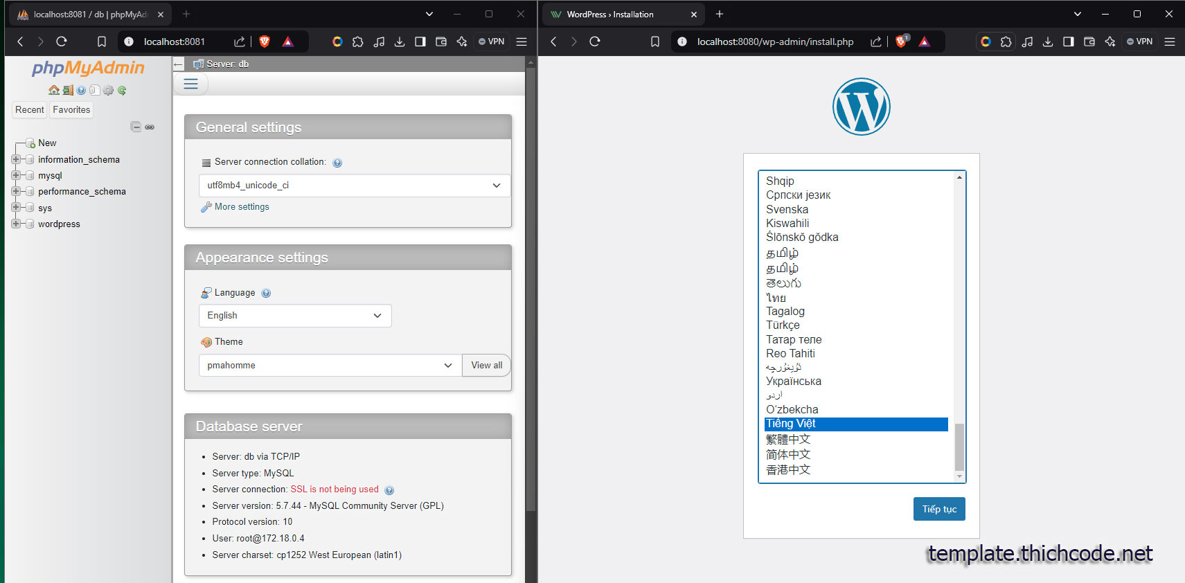Screen dimensions: 1185x583
Task: Open the Language English dropdown
Action: coord(295,316)
